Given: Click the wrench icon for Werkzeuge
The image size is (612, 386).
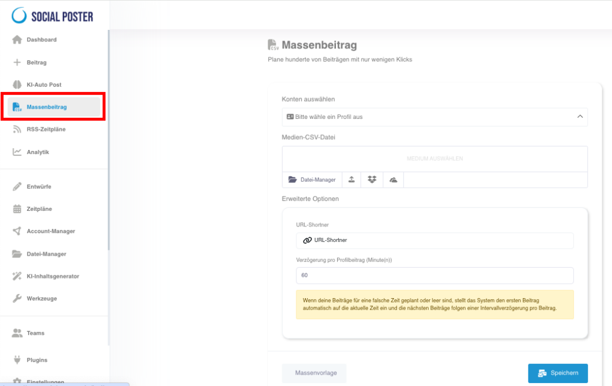Looking at the screenshot, I should tap(17, 298).
